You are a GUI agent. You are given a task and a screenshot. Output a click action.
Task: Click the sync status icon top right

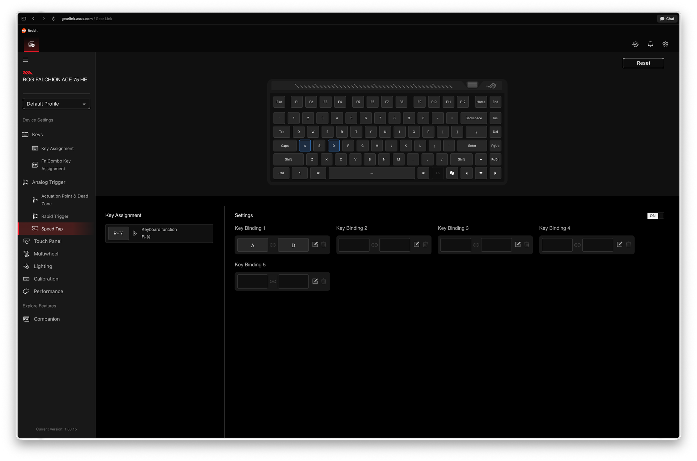pos(636,44)
